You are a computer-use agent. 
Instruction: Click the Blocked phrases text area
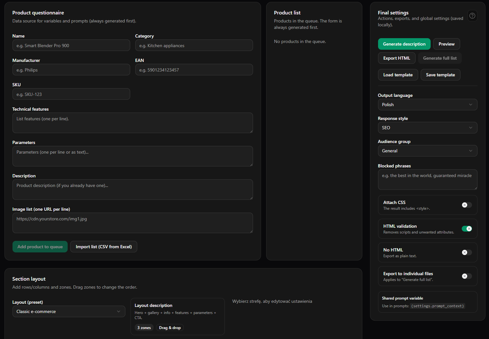click(x=427, y=180)
